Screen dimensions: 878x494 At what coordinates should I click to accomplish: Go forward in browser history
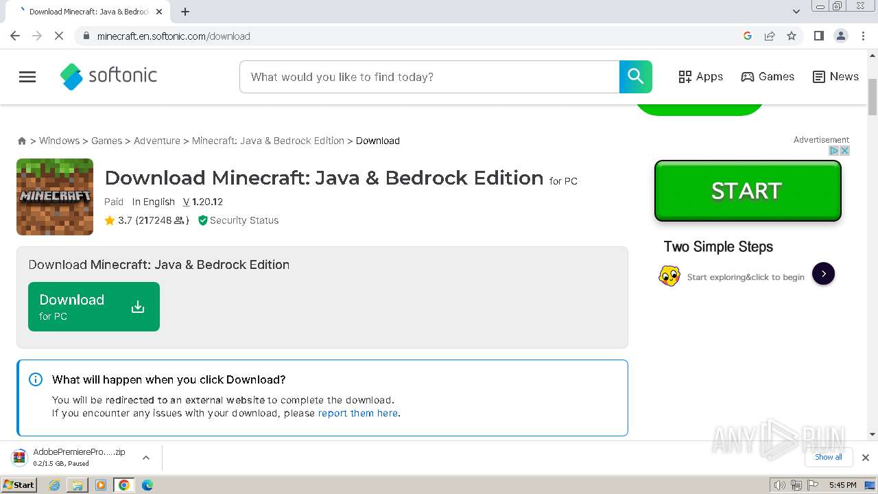pyautogui.click(x=37, y=36)
